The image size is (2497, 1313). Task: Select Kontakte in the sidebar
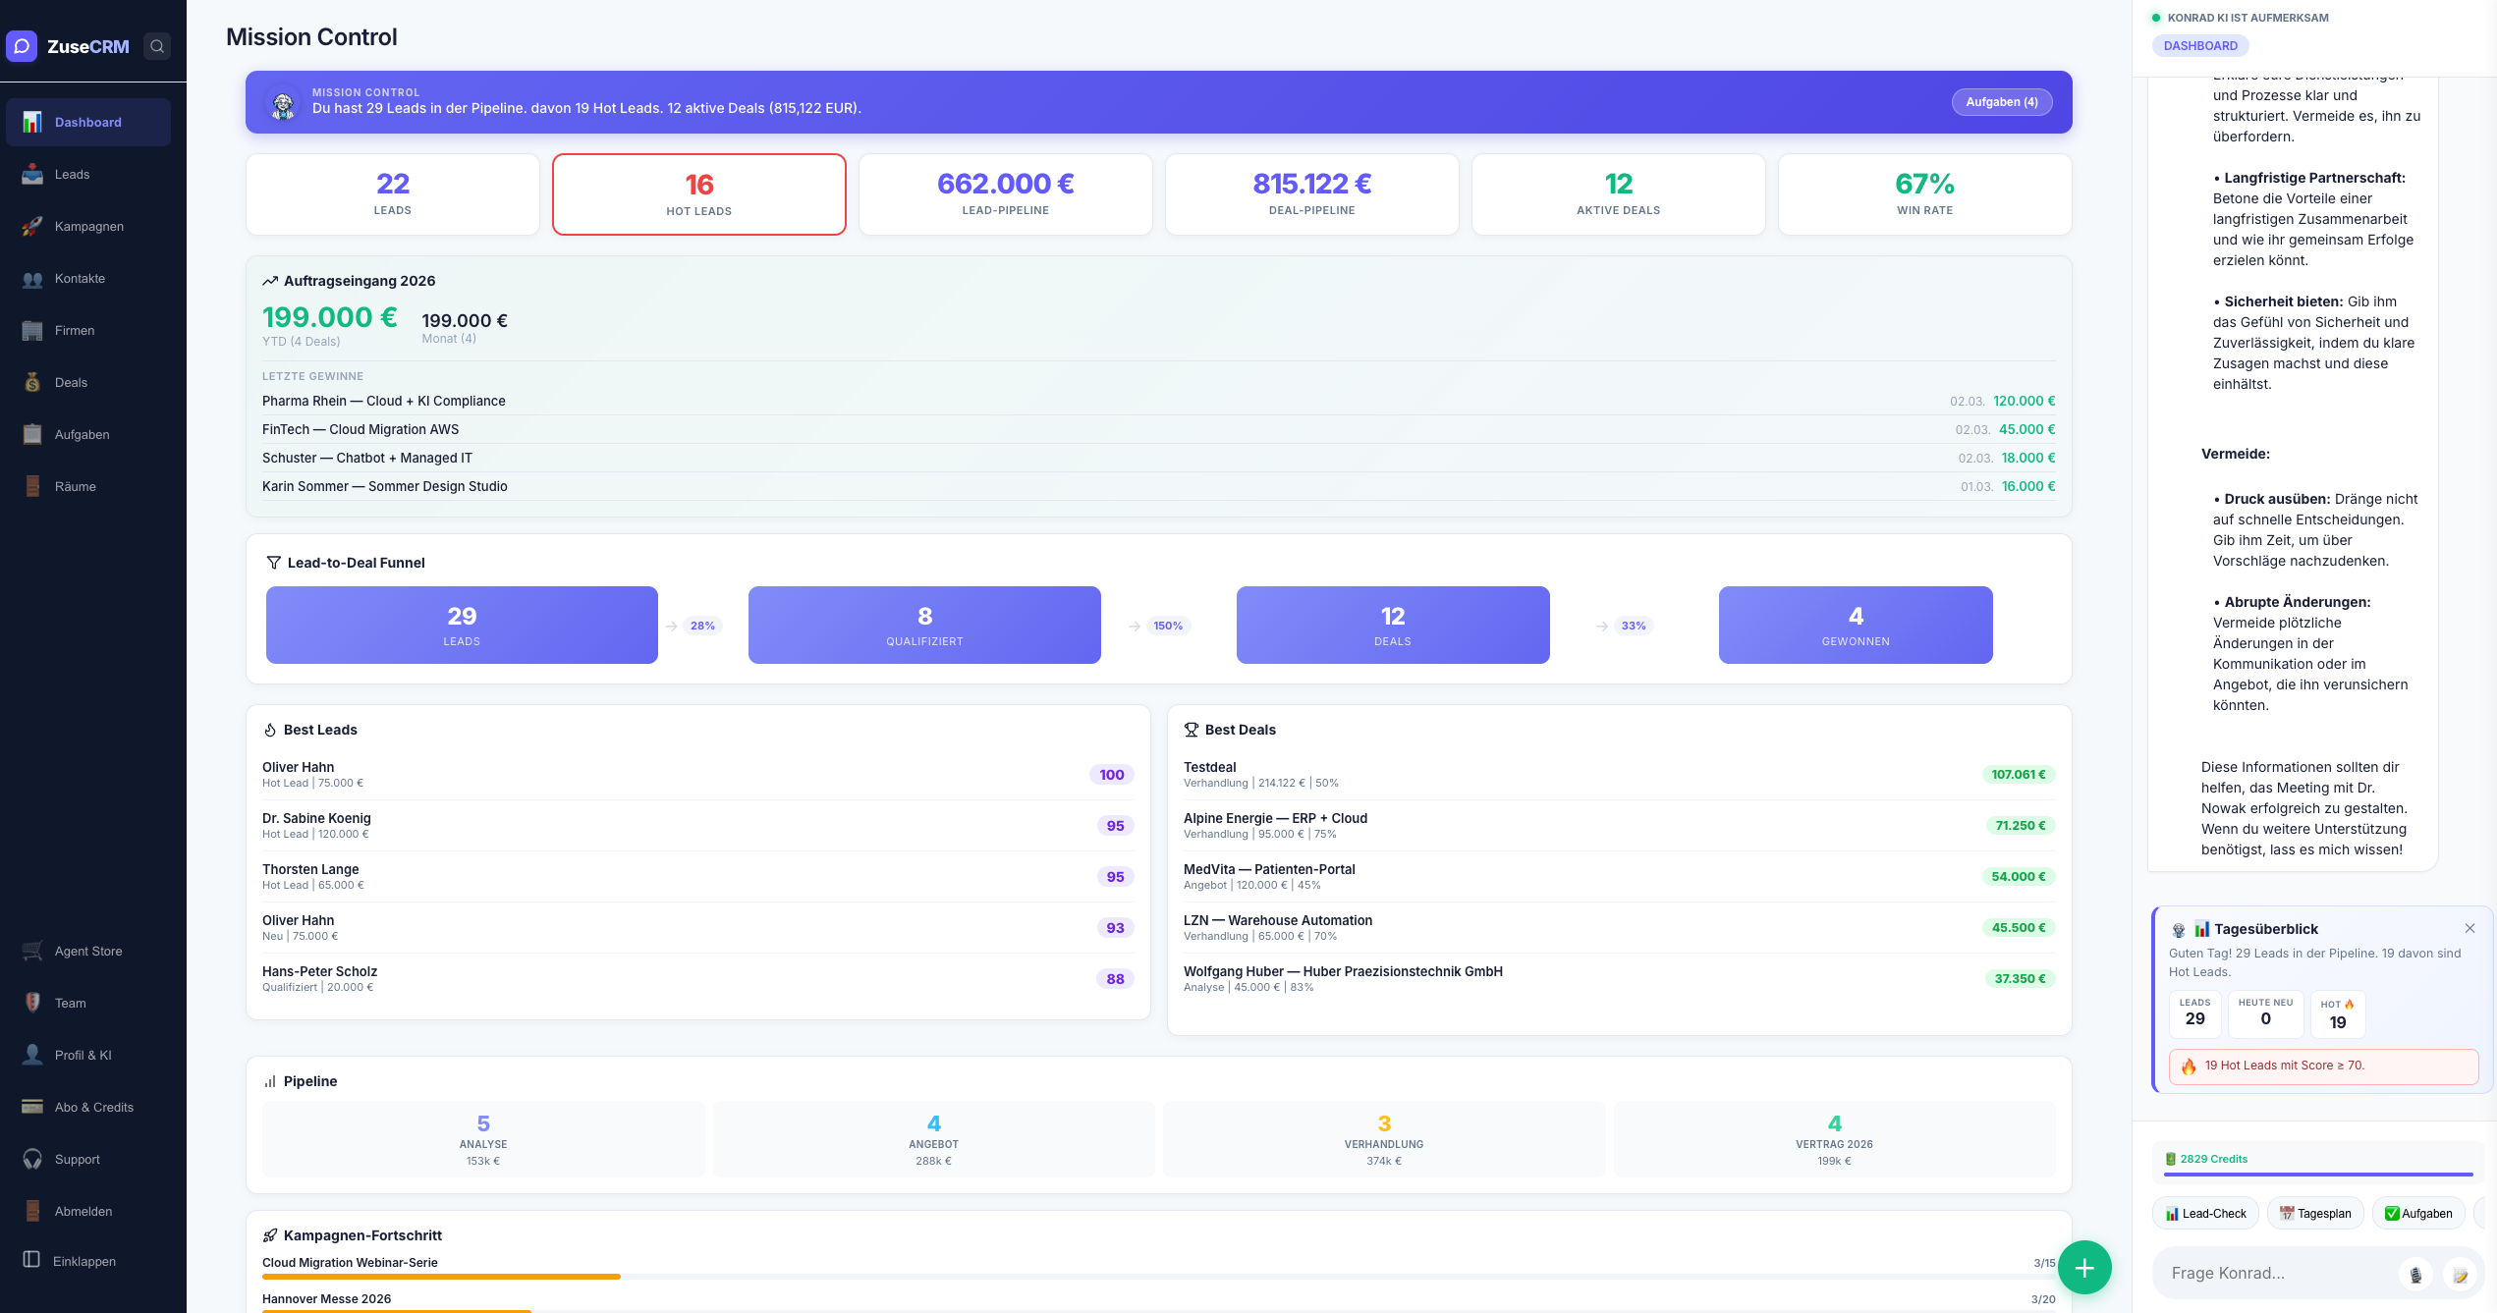tap(88, 278)
